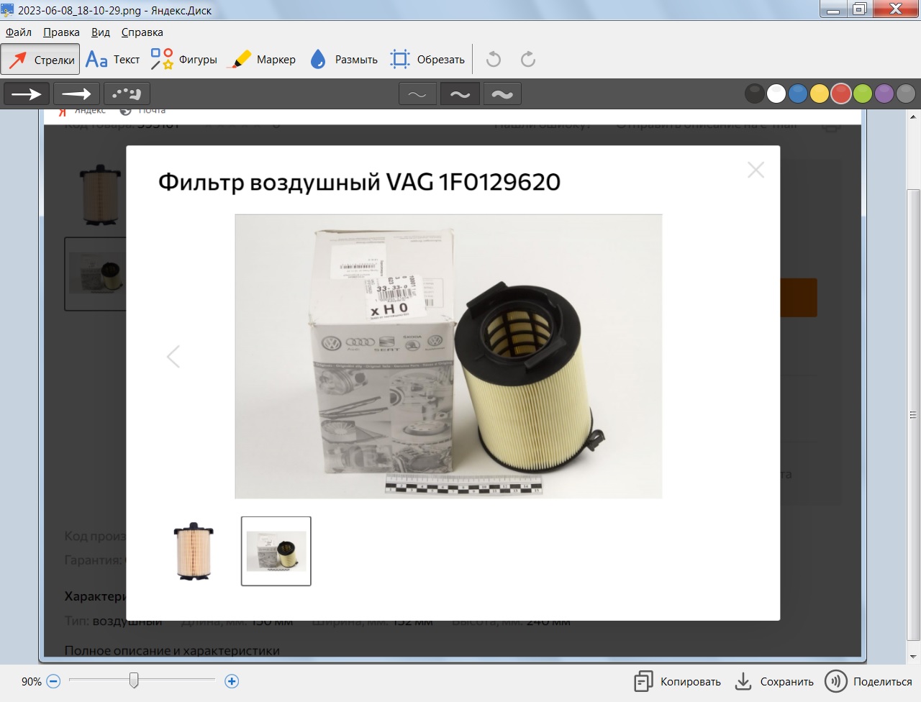Choose the dotted curved arrow style

tap(127, 94)
